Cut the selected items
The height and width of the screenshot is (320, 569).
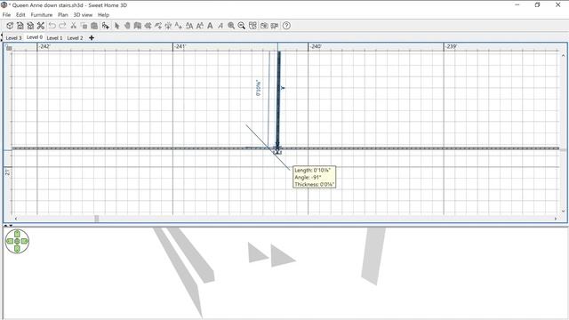(73, 26)
